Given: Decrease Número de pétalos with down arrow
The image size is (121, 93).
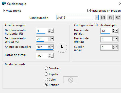Looking at the screenshot, I should click(114, 32).
